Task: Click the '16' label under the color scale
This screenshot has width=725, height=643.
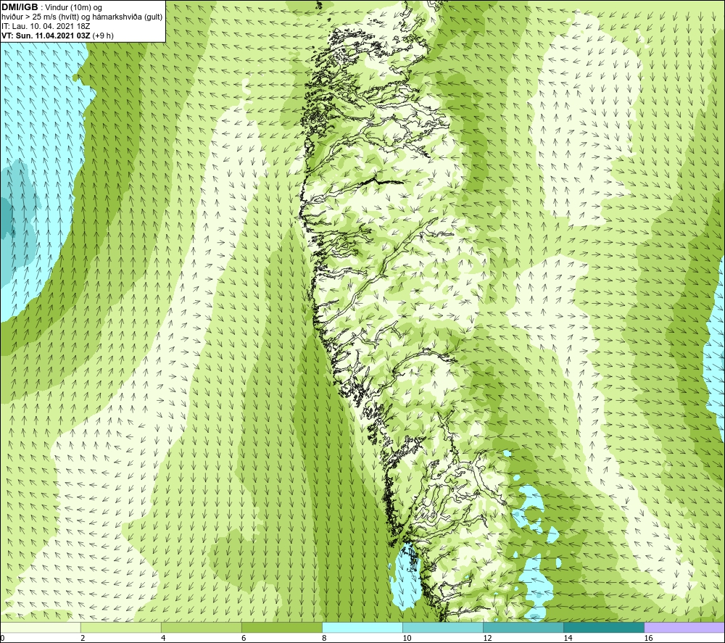Action: [648, 639]
